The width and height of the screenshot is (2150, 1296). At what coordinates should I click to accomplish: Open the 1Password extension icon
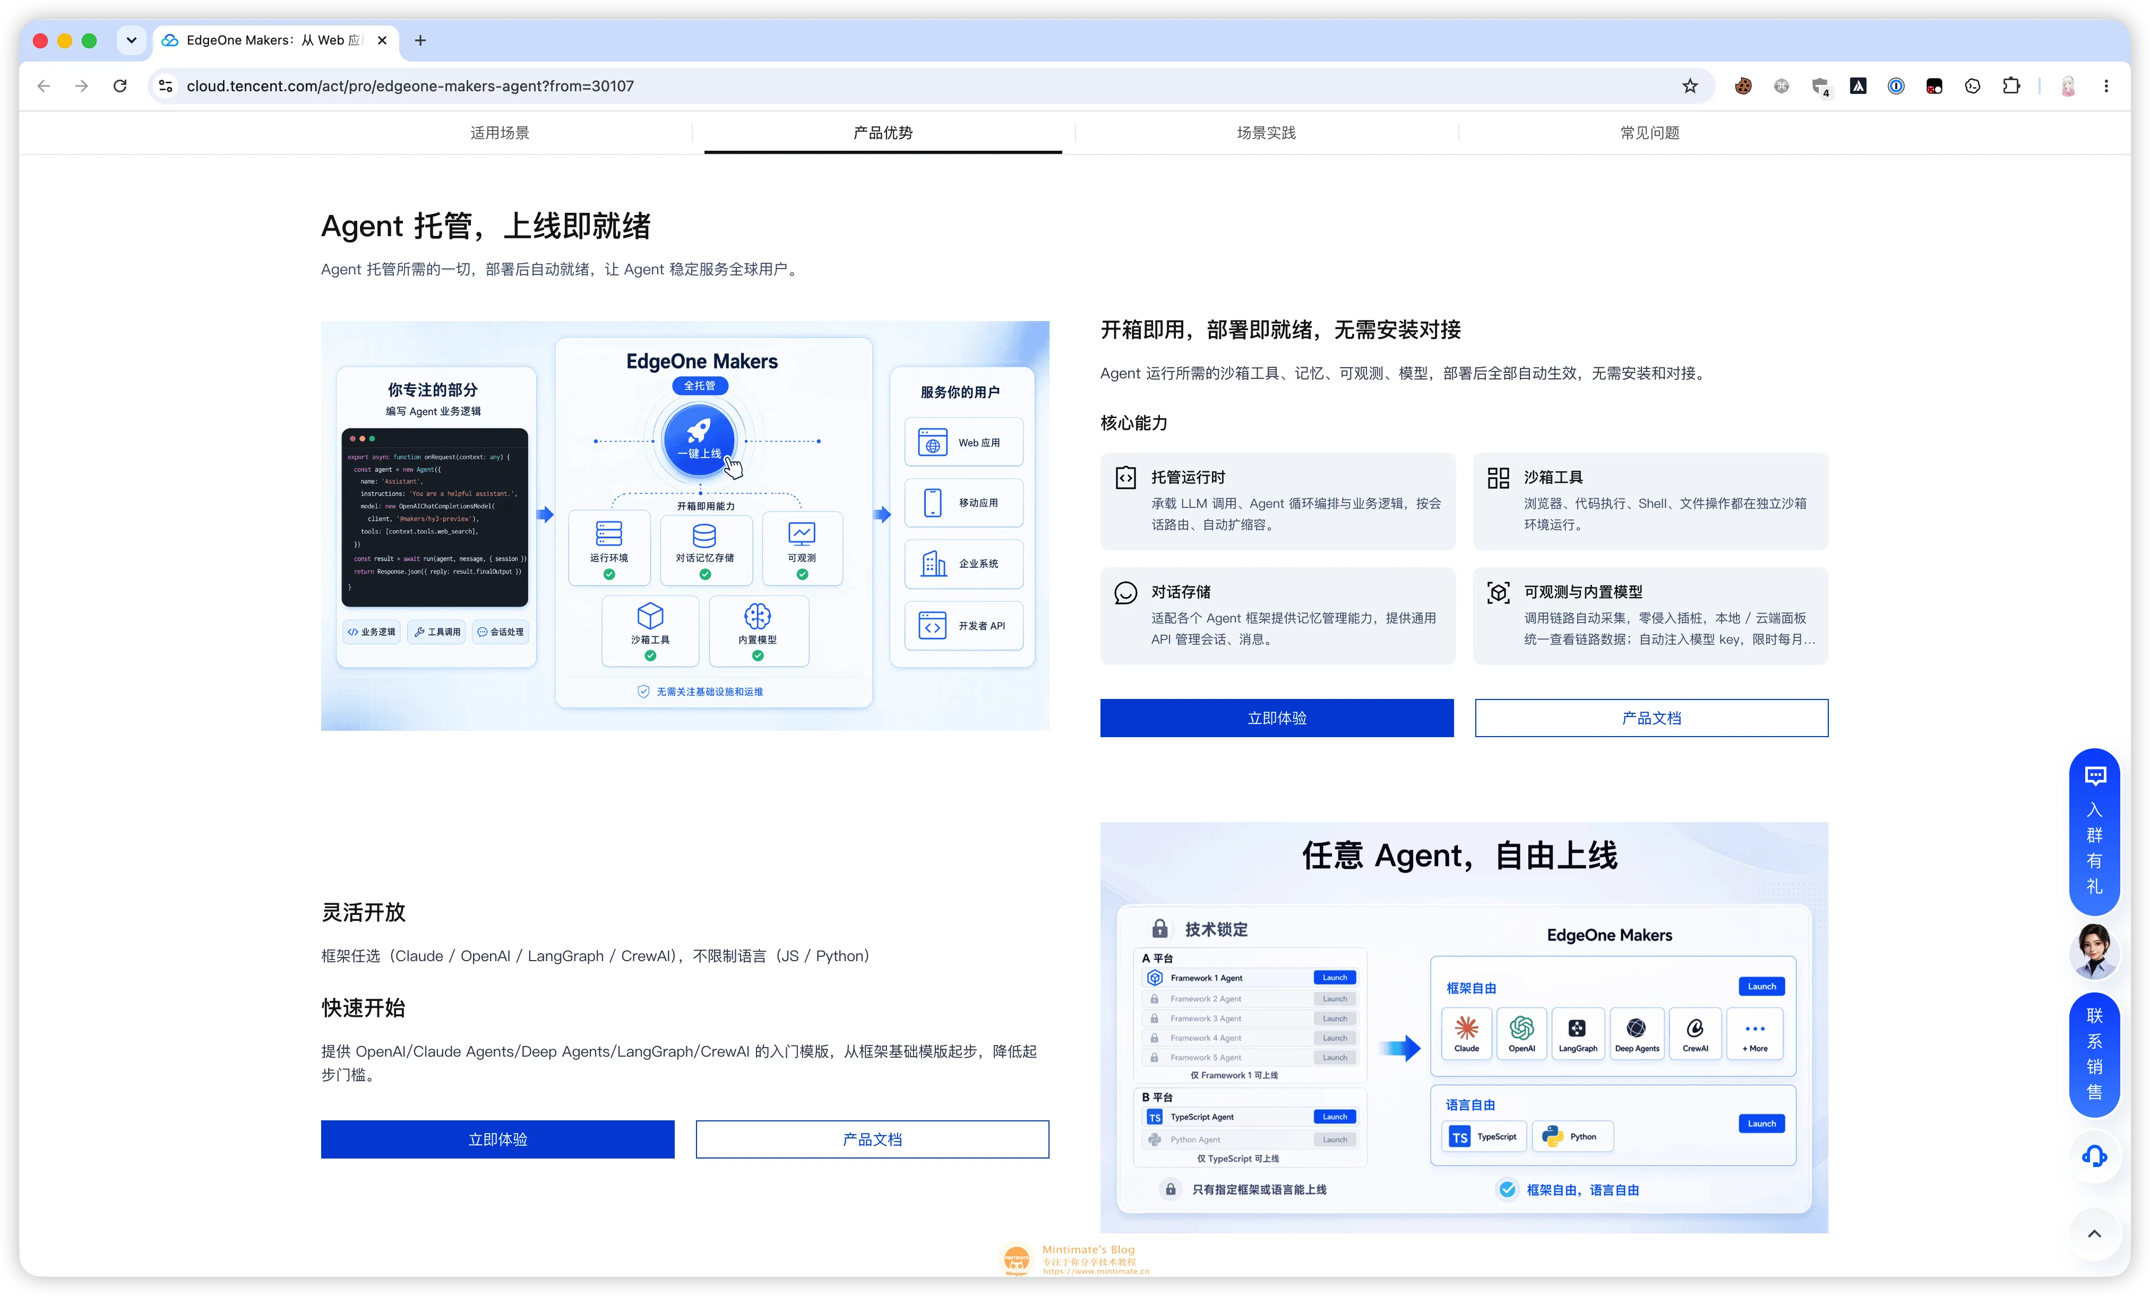[1896, 85]
